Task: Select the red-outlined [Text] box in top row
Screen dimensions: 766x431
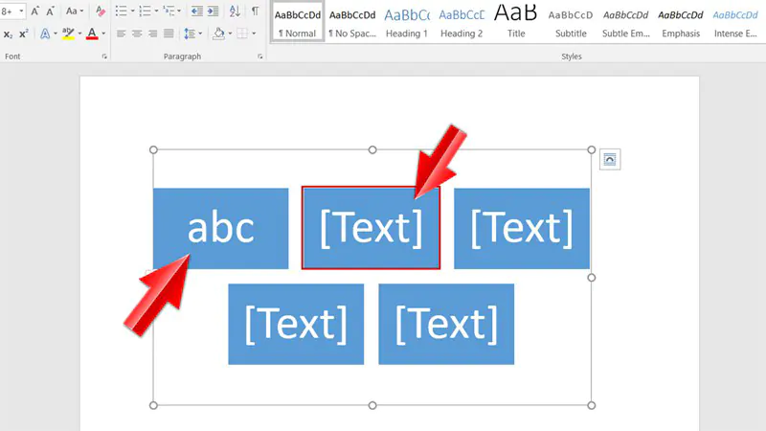Action: tap(371, 228)
